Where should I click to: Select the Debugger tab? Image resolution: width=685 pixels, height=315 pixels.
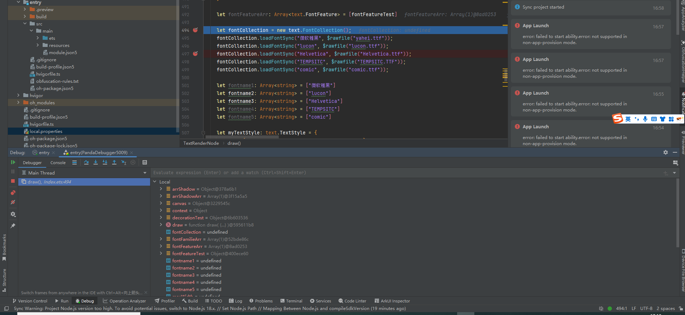point(32,163)
